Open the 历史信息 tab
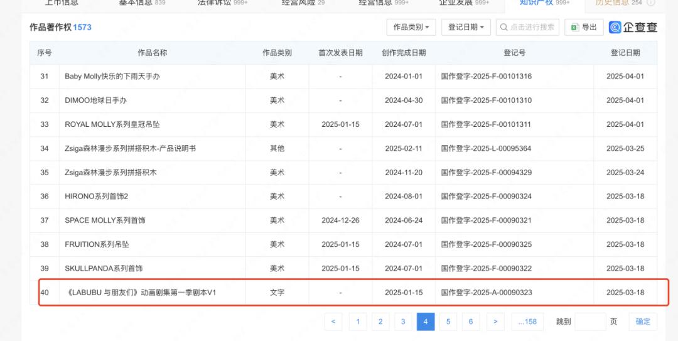The height and width of the screenshot is (341, 678). pyautogui.click(x=618, y=3)
